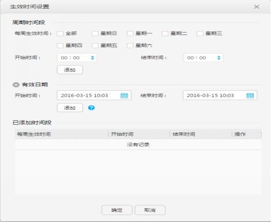Click the weekly end time spinner arrows
This screenshot has height=222, width=271.
click(219, 58)
